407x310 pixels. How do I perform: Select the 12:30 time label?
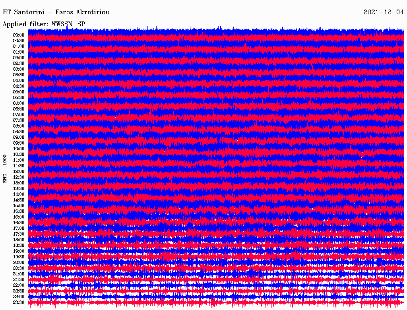(x=18, y=177)
